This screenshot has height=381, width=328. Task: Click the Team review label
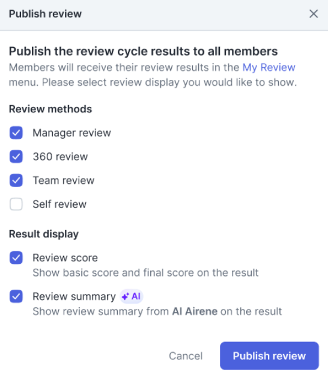click(x=64, y=180)
